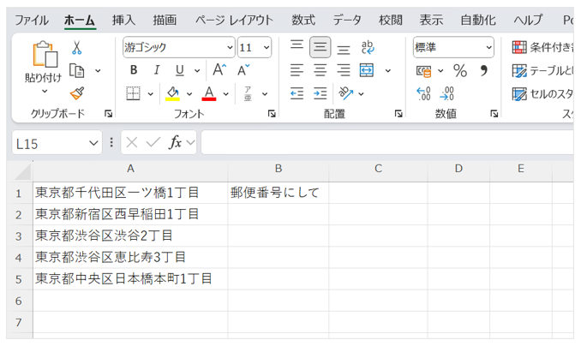The image size is (581, 346).
Task: Switch to the 挿入 tab
Action: 123,20
